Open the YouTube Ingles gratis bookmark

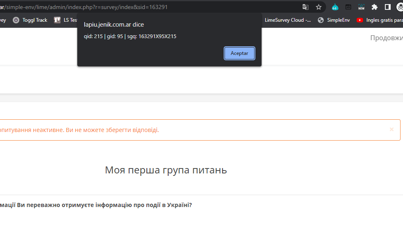click(379, 20)
